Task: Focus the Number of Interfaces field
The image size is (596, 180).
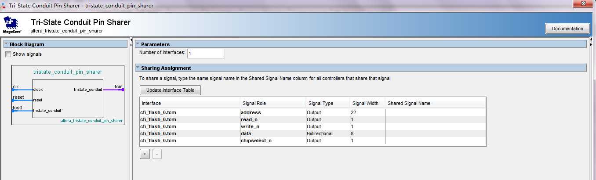Action: [206, 54]
